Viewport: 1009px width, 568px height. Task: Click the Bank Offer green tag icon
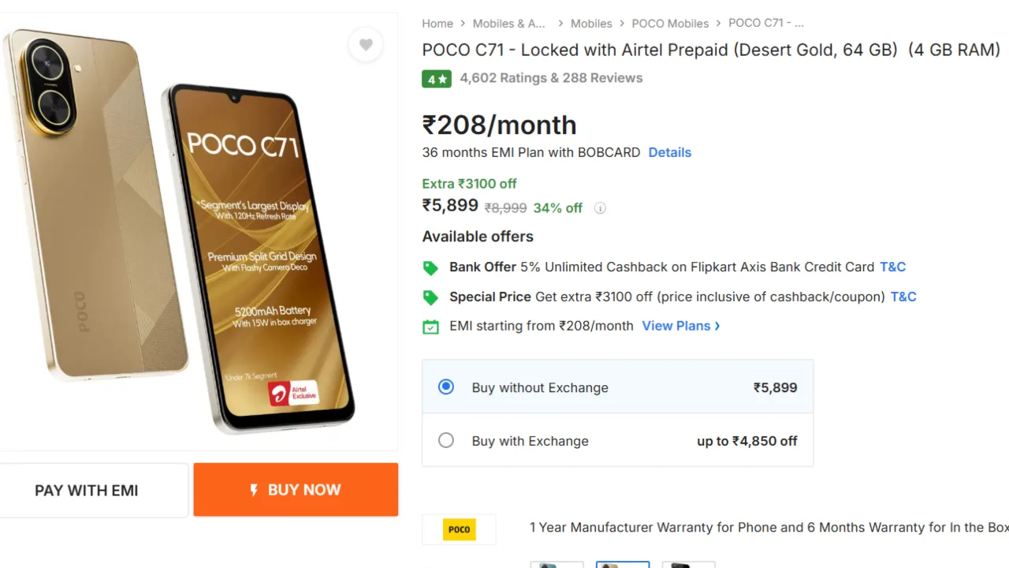tap(430, 267)
